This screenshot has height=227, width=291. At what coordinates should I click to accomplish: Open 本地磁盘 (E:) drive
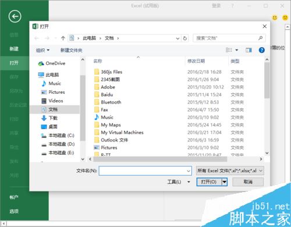[x=58, y=153]
